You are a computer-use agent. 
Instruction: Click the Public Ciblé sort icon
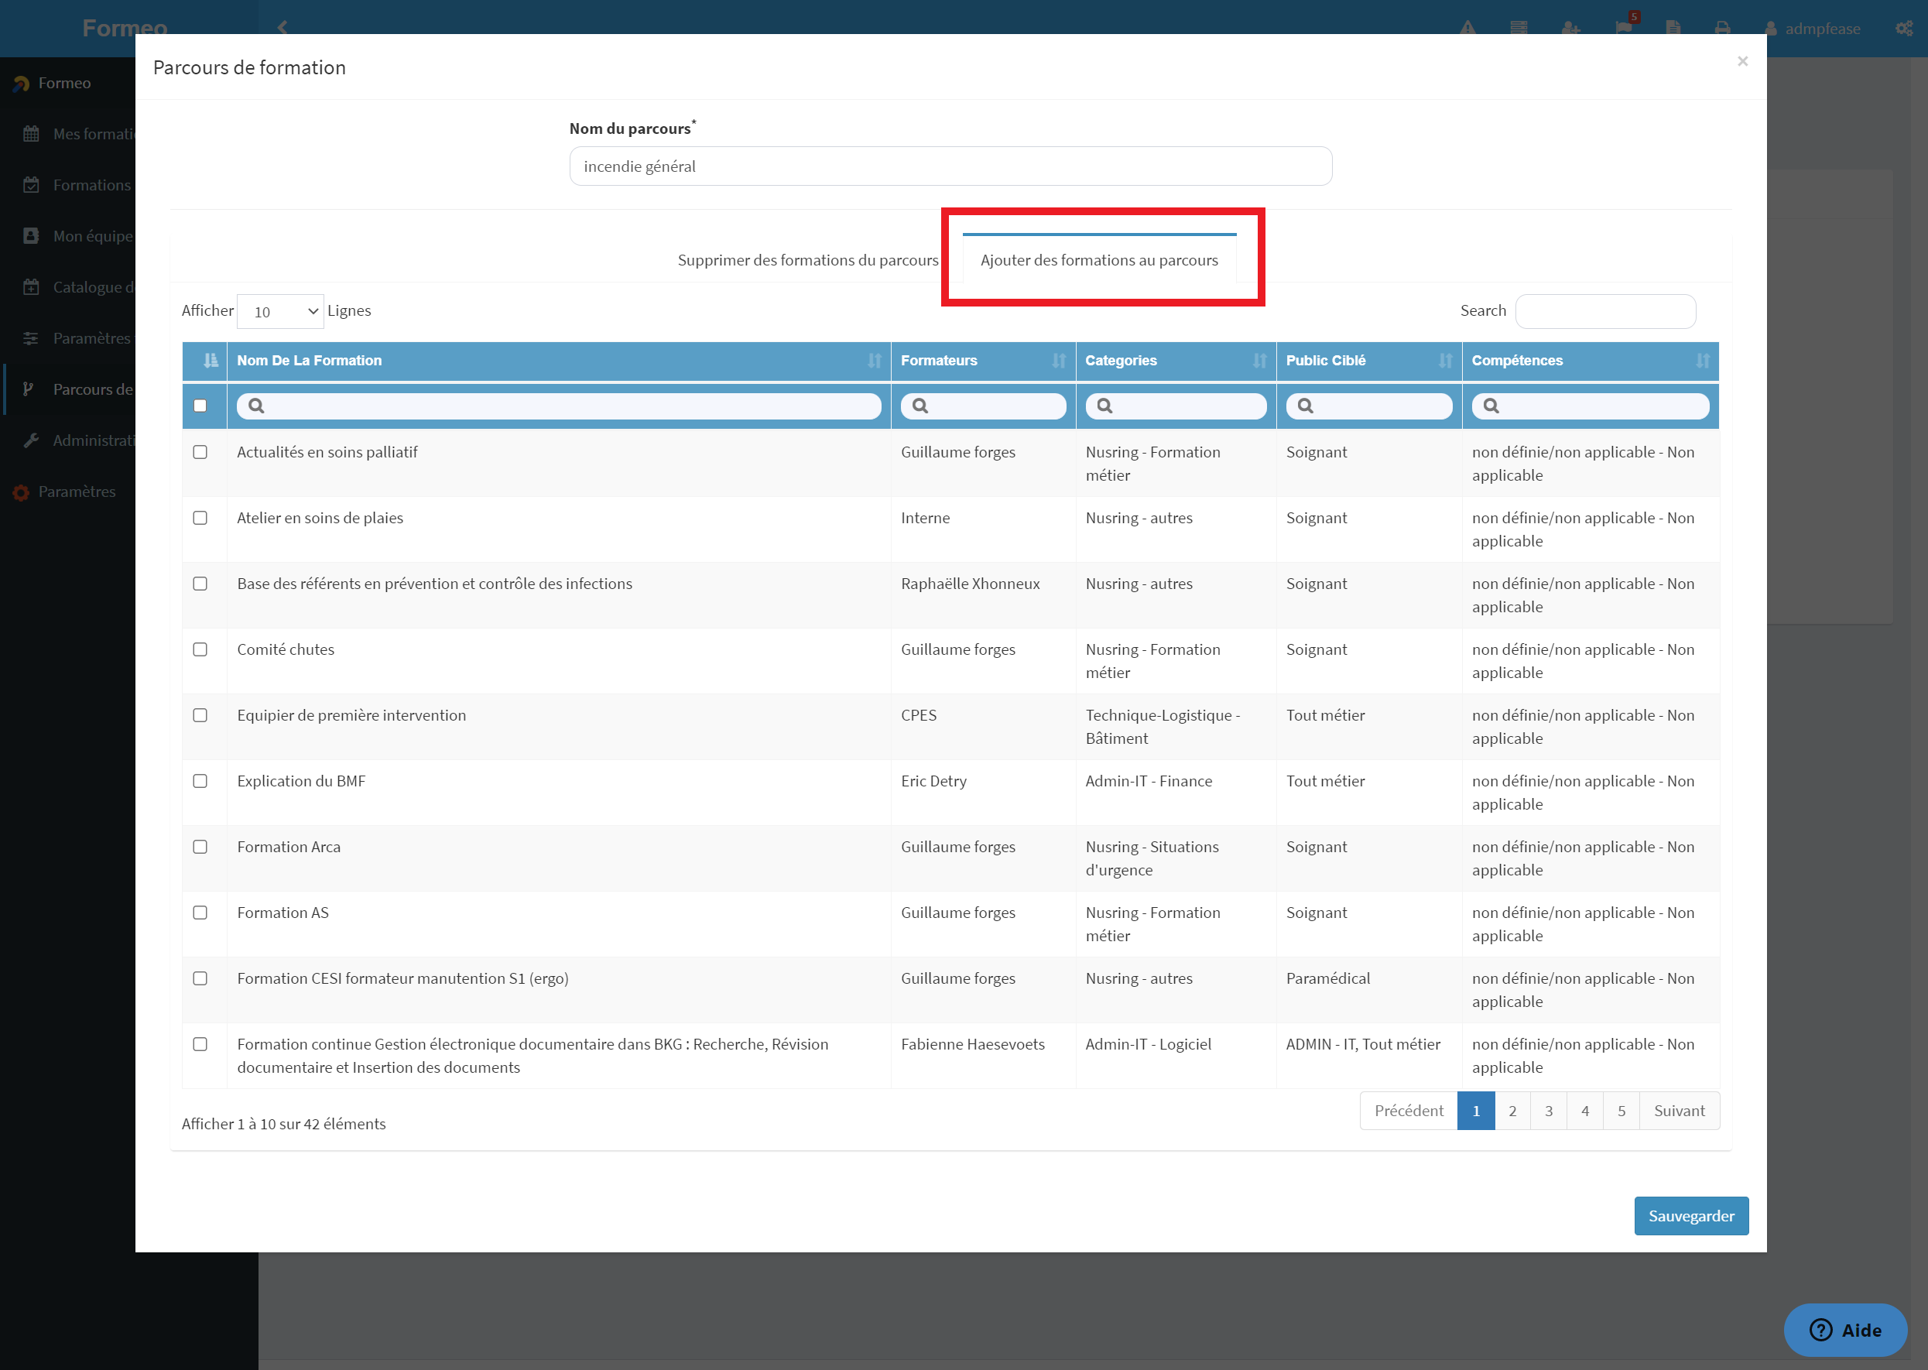(x=1445, y=361)
